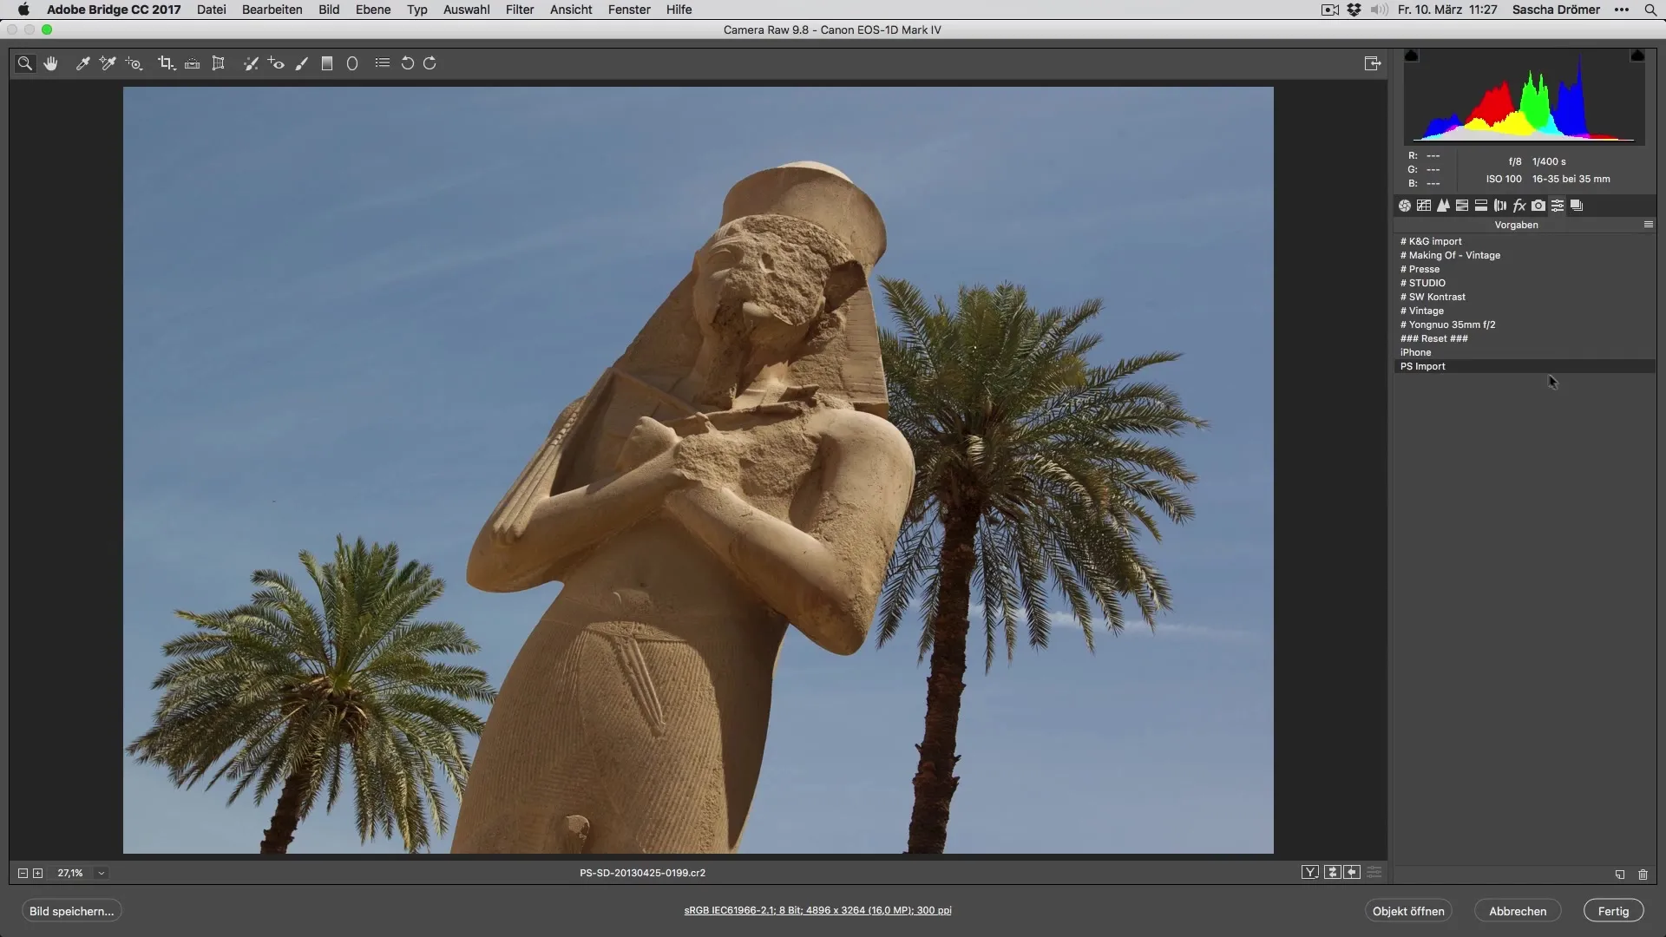Open Camera Raw preferences list icon
This screenshot has width=1666, height=937.
383,63
